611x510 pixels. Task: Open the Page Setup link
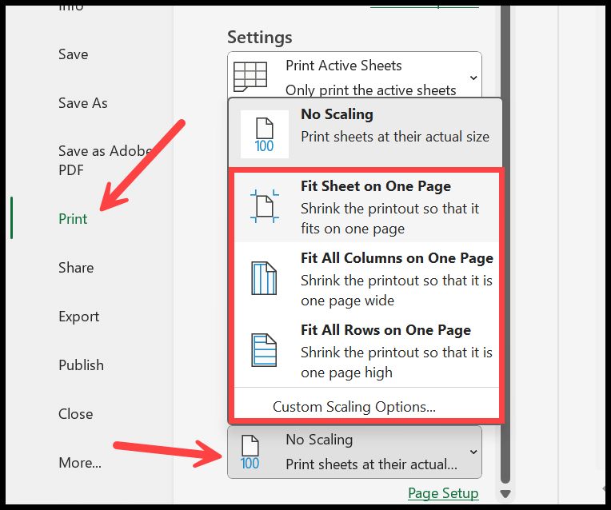click(443, 493)
